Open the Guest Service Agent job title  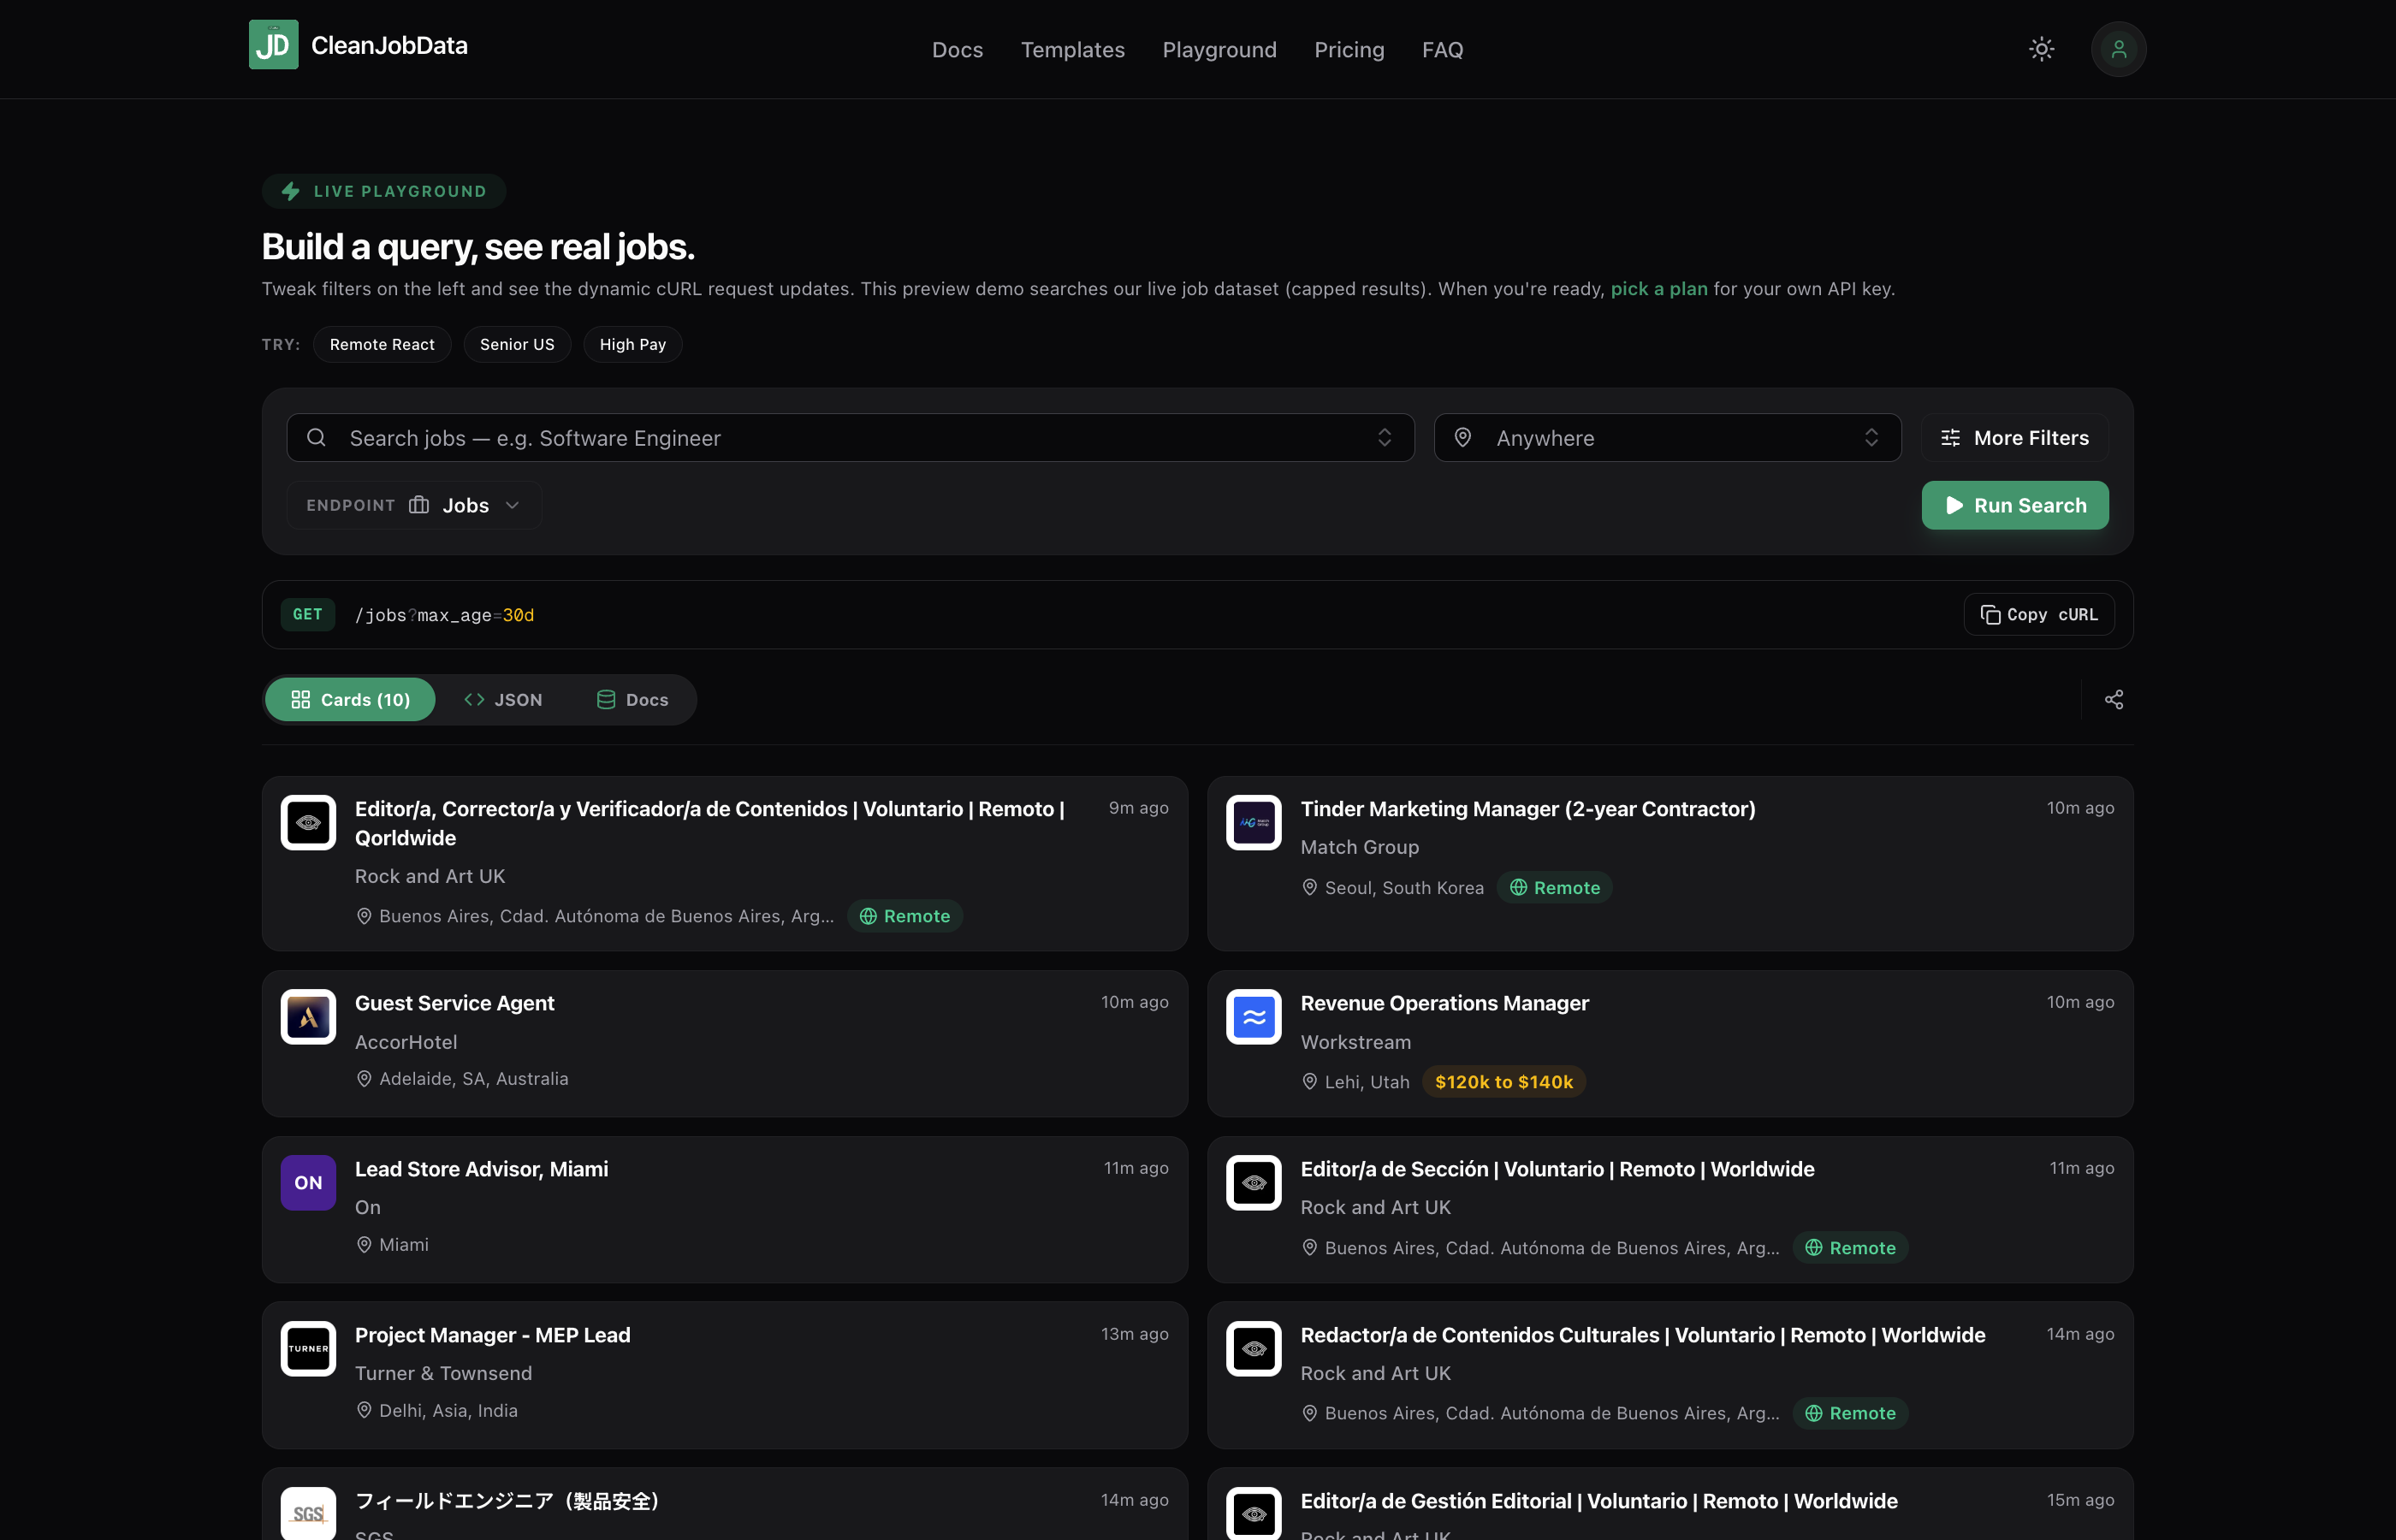tap(454, 1003)
